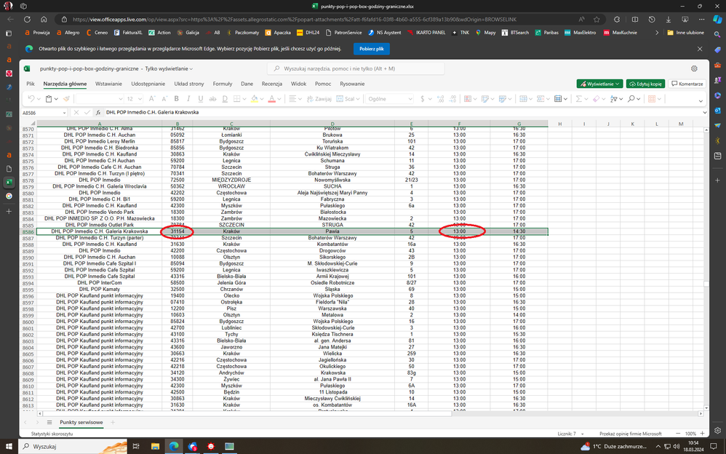This screenshot has height=454, width=726.
Task: Click the Format Painter brush icon
Action: 66,99
